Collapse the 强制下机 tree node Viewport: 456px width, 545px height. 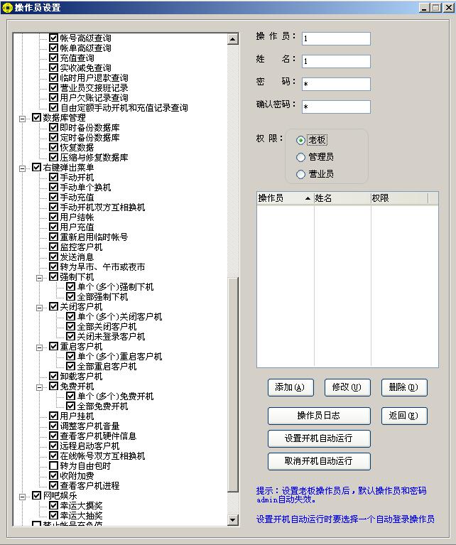[39, 278]
